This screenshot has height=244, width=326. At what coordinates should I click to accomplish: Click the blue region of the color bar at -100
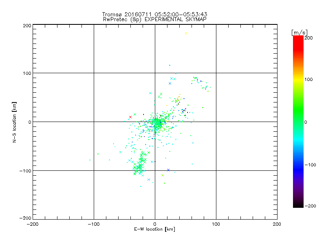click(x=298, y=165)
